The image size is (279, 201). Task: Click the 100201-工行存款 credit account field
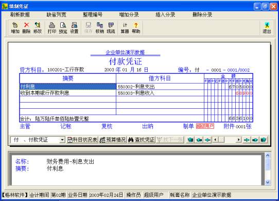coord(66,70)
